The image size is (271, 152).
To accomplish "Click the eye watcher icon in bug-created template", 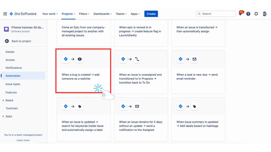I will [80, 59].
